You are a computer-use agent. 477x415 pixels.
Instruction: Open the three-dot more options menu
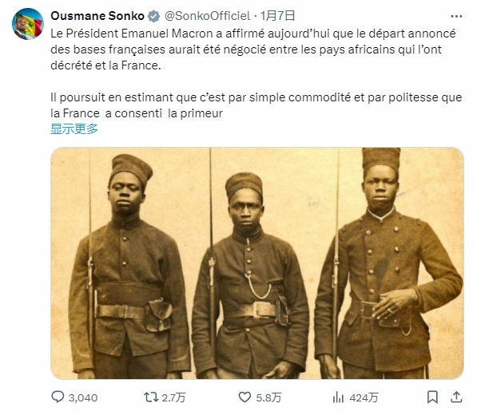pos(456,17)
